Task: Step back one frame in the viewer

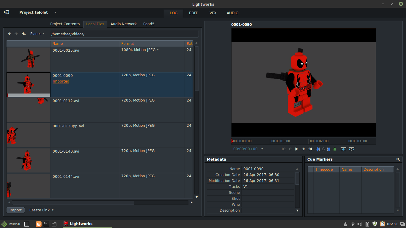Action: (x=290, y=149)
